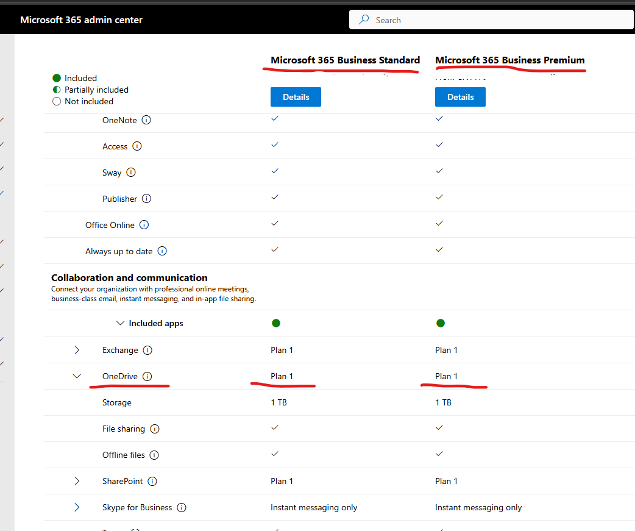
Task: Select the Microsoft 365 Business Standard heading
Action: click(x=345, y=60)
